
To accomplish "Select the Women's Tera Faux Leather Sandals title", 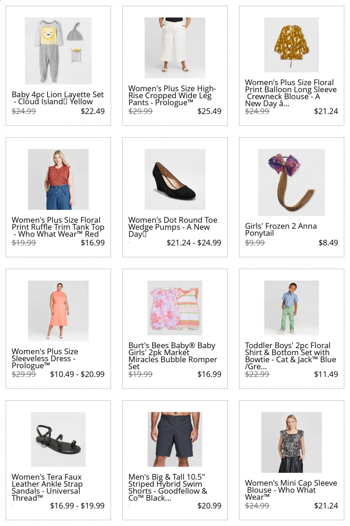I will [x=47, y=487].
